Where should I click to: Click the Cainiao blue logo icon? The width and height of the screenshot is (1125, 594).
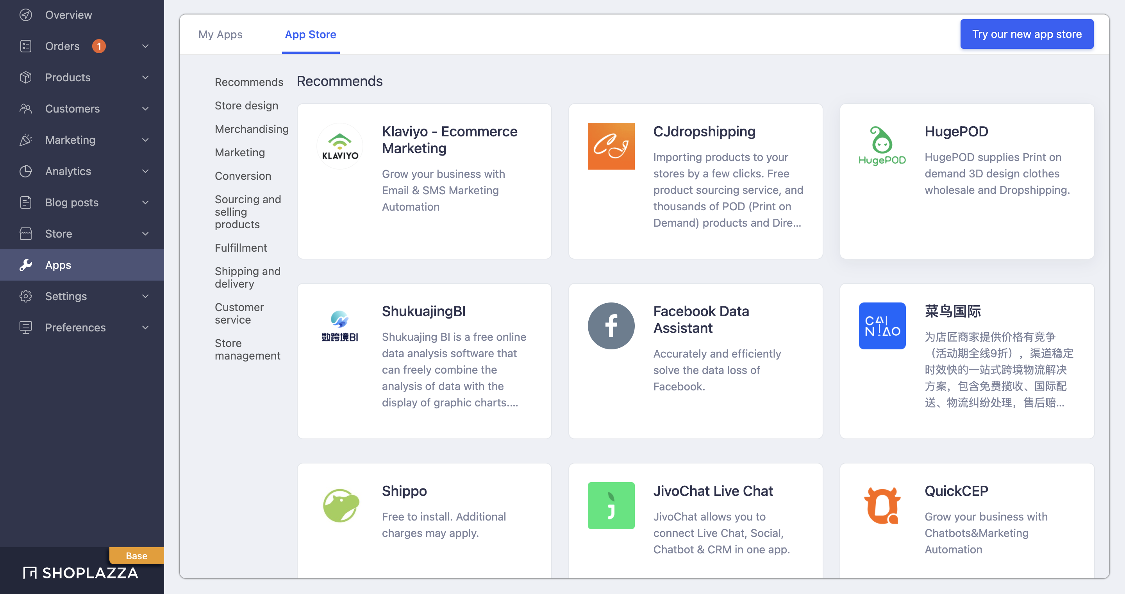882,326
